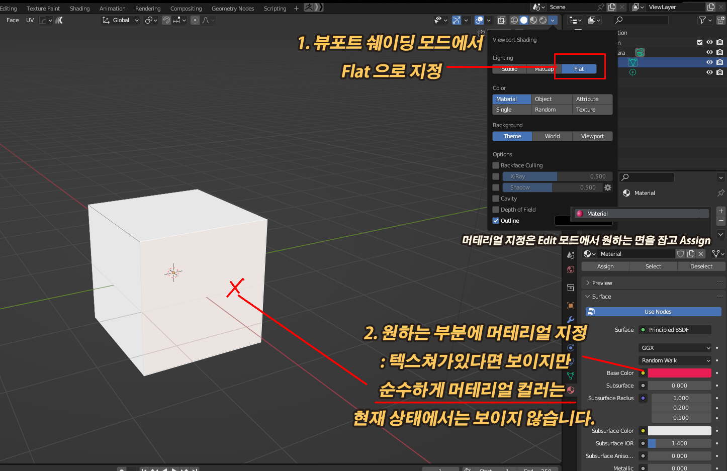The width and height of the screenshot is (727, 471).
Task: Open Shadow settings gear icon
Action: point(608,187)
